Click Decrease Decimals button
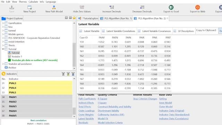 pos(142,9)
